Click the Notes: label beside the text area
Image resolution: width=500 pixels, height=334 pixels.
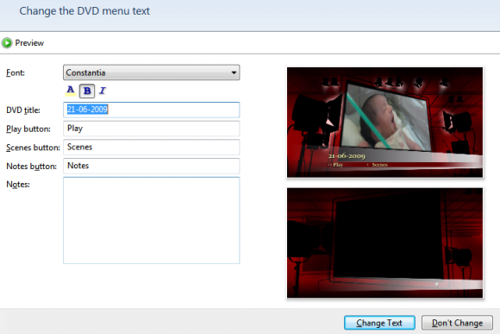point(18,185)
